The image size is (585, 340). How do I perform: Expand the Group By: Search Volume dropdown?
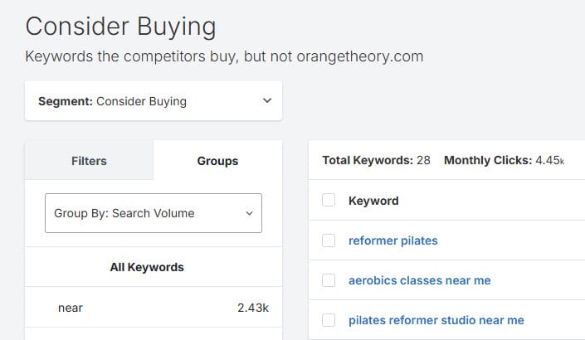tap(153, 213)
